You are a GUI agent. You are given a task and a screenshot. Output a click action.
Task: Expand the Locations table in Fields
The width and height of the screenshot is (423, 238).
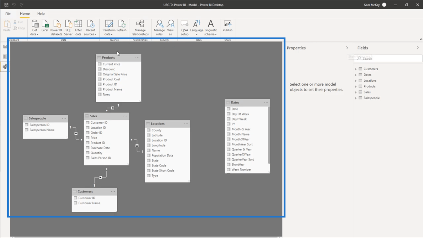click(356, 81)
